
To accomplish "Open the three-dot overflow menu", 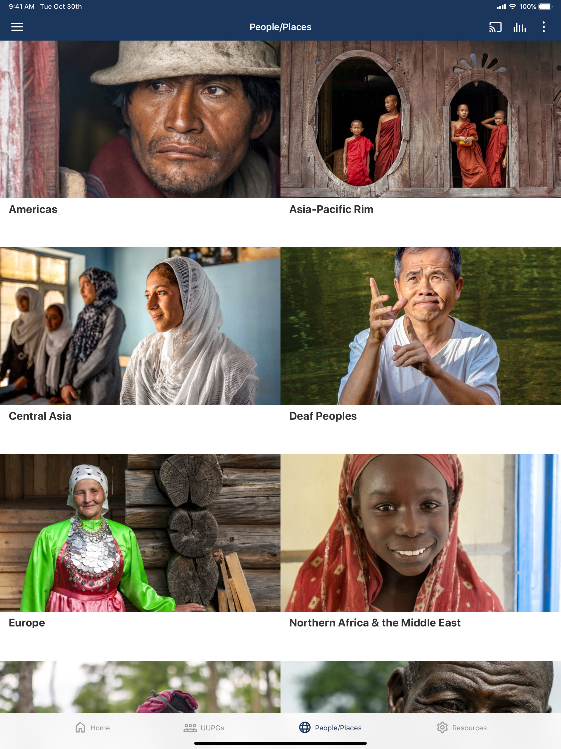I will click(543, 27).
